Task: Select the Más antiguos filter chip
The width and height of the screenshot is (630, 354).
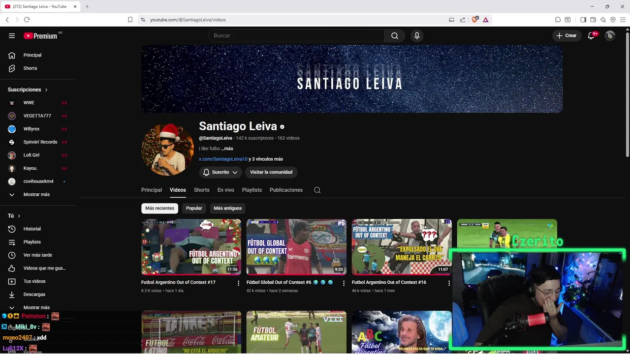Action: 227,208
